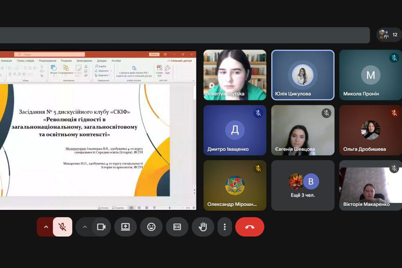Open more options three-dot menu
This screenshot has height=268, width=402.
[x=225, y=227]
